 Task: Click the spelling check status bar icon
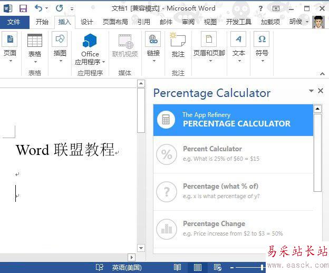click(x=99, y=267)
